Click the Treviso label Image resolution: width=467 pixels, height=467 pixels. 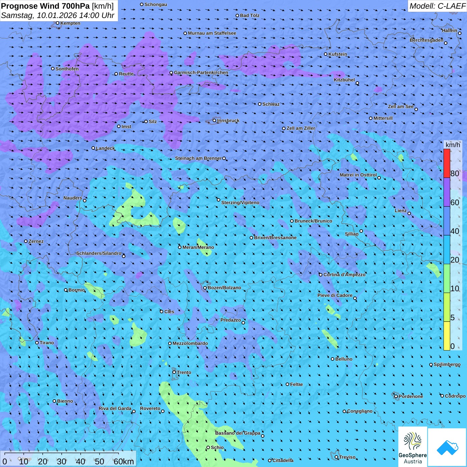click(x=347, y=457)
